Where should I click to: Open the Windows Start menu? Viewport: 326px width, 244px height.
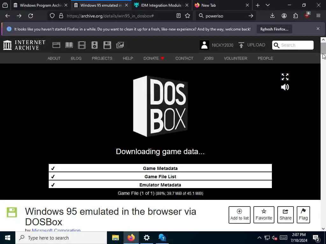point(8,238)
